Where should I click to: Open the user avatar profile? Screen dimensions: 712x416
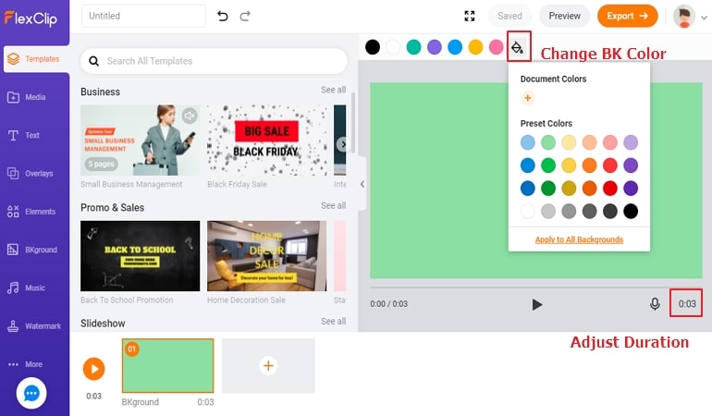684,17
